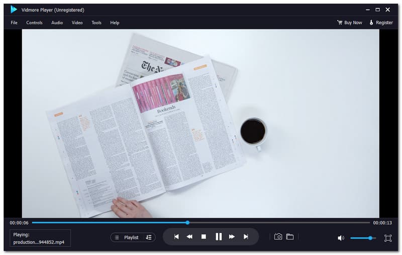Stop the video playback

pos(204,237)
